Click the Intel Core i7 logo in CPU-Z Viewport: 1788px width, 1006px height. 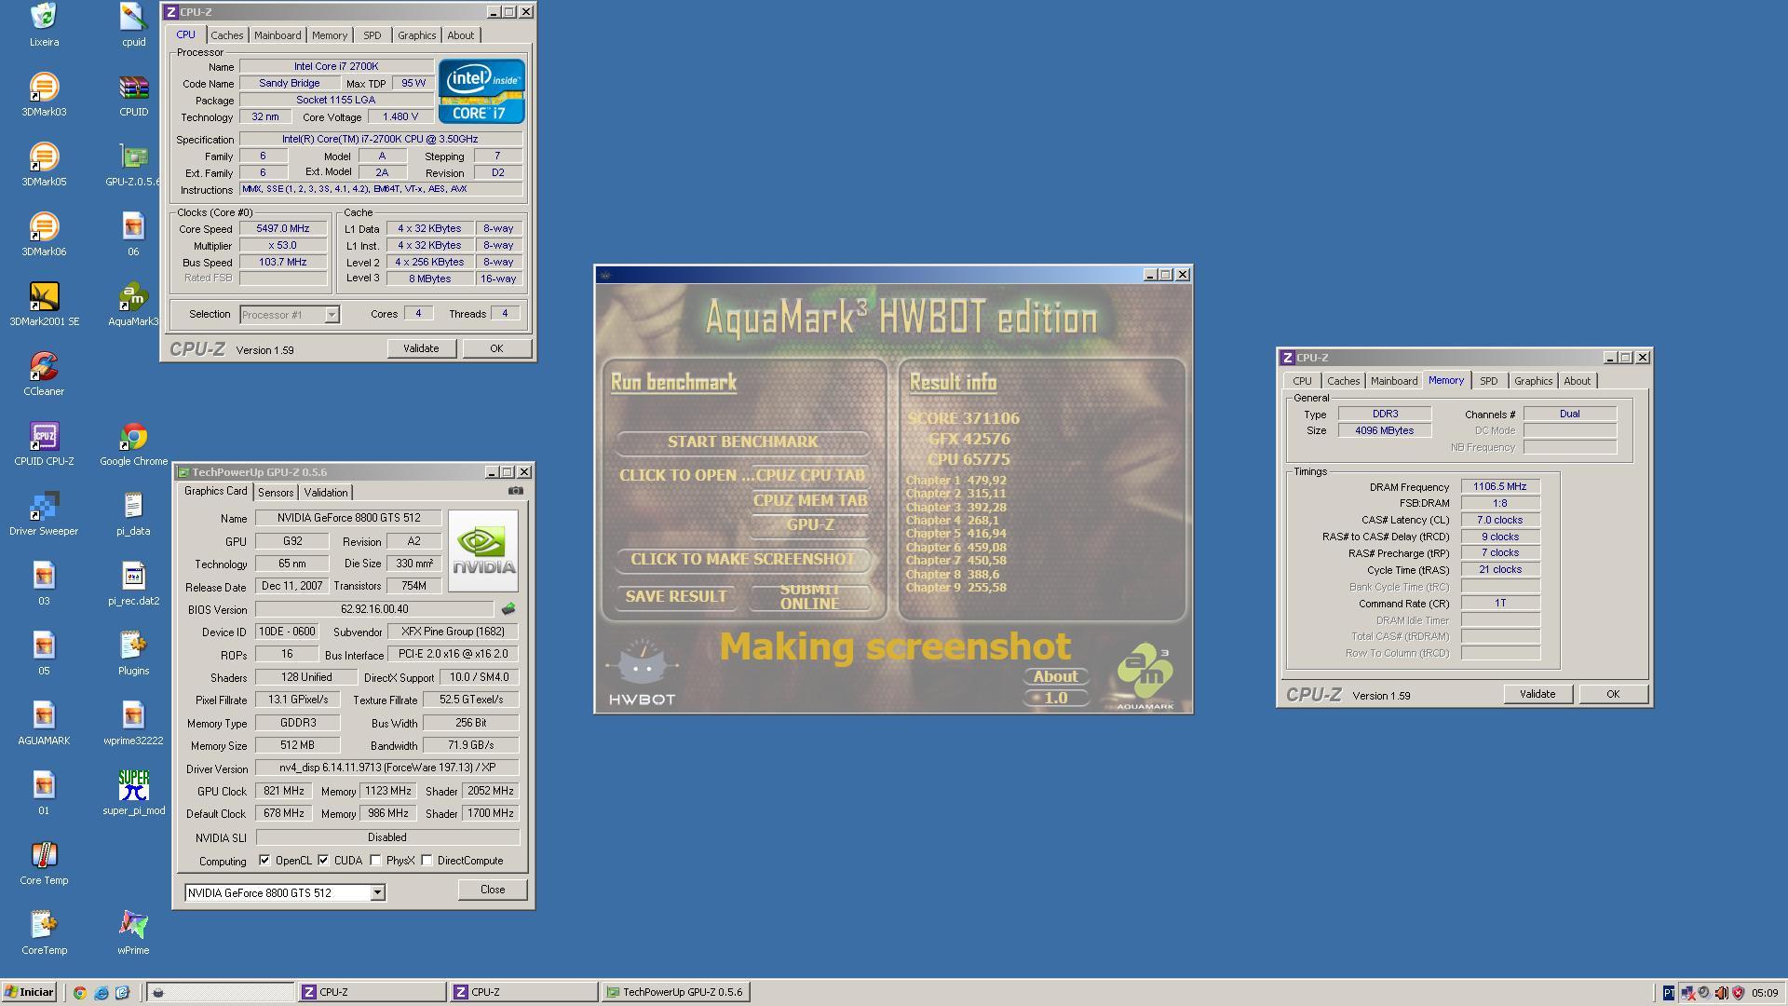point(481,91)
